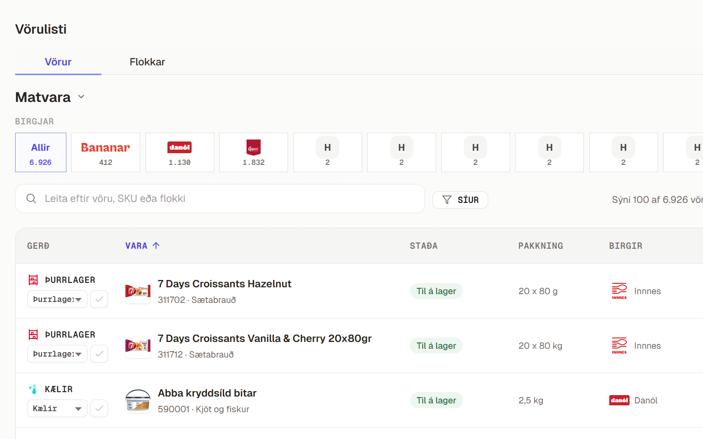Filter by Danól supplier logo card
The height and width of the screenshot is (439, 703).
point(180,153)
